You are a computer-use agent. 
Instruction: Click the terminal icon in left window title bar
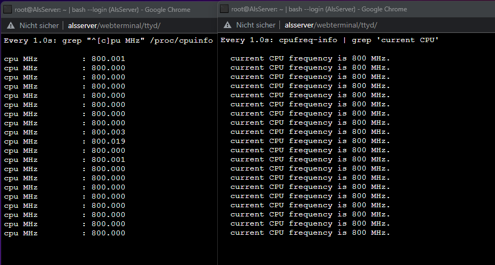point(8,10)
